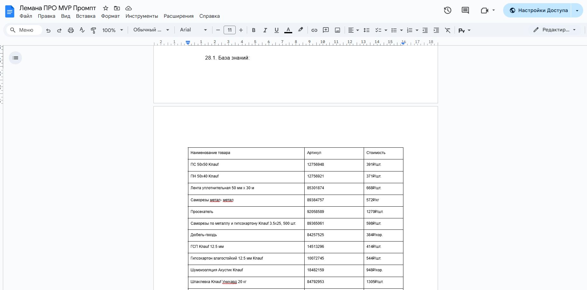Open the Arial font dropdown

point(193,30)
